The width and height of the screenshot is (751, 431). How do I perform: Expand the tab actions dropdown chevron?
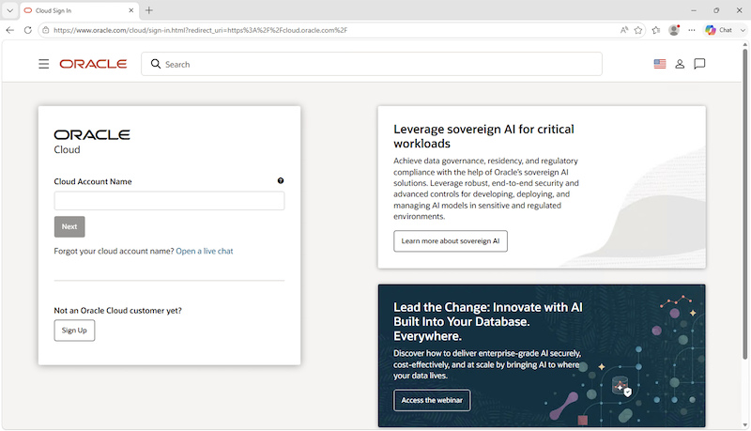tap(9, 10)
